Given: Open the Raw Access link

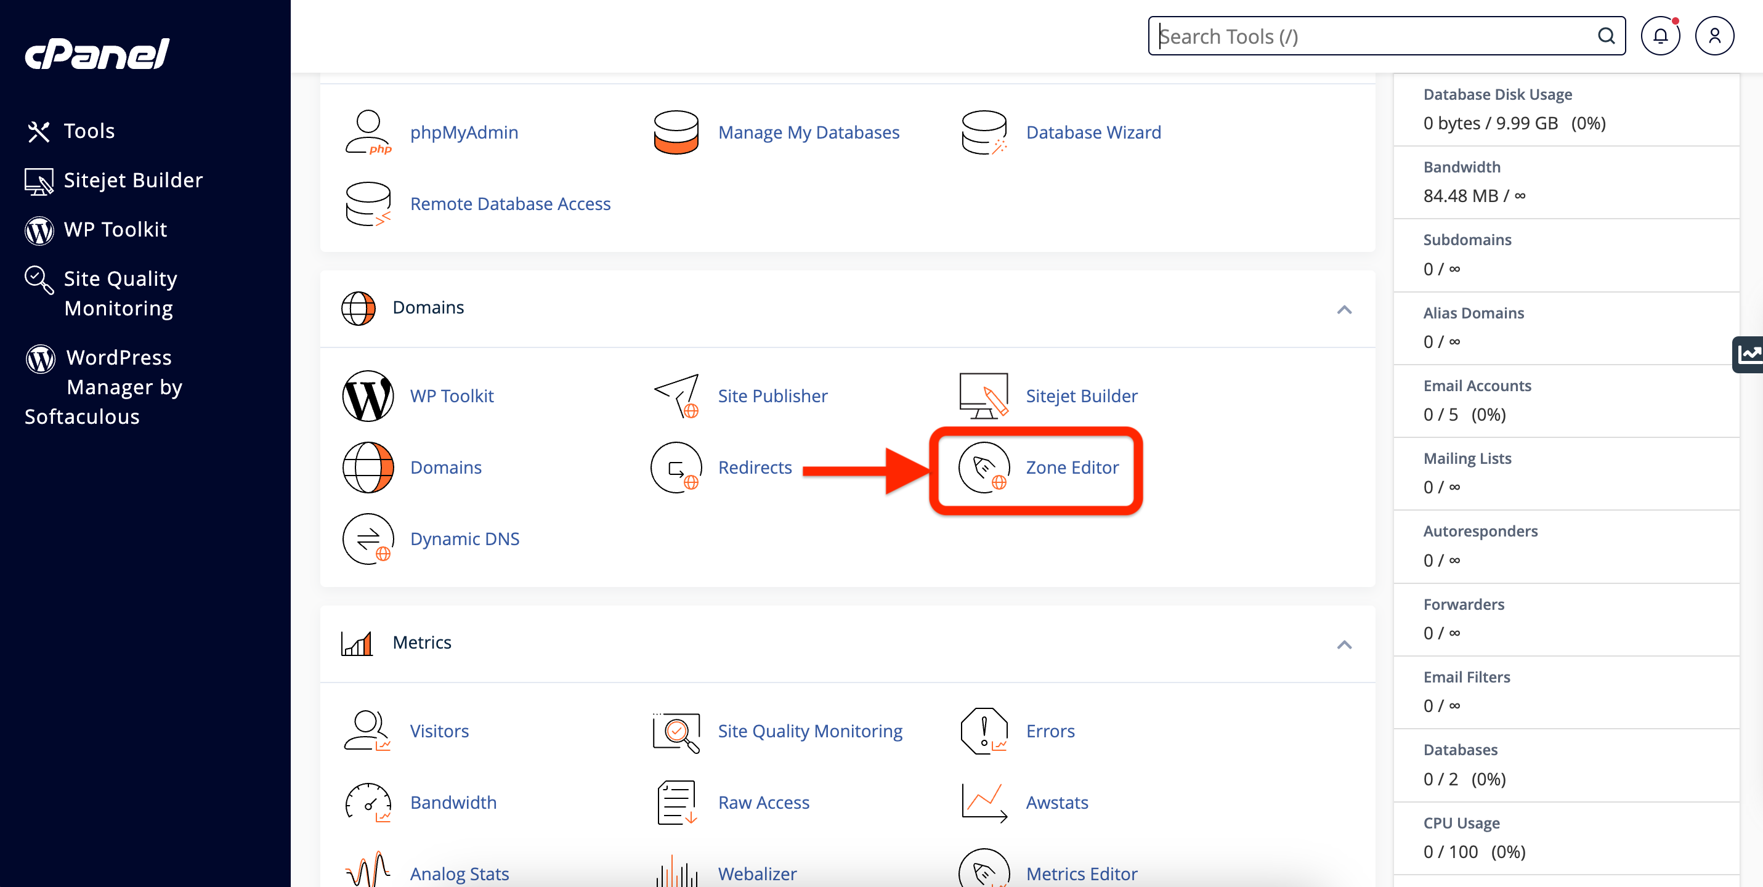Looking at the screenshot, I should click(x=763, y=803).
